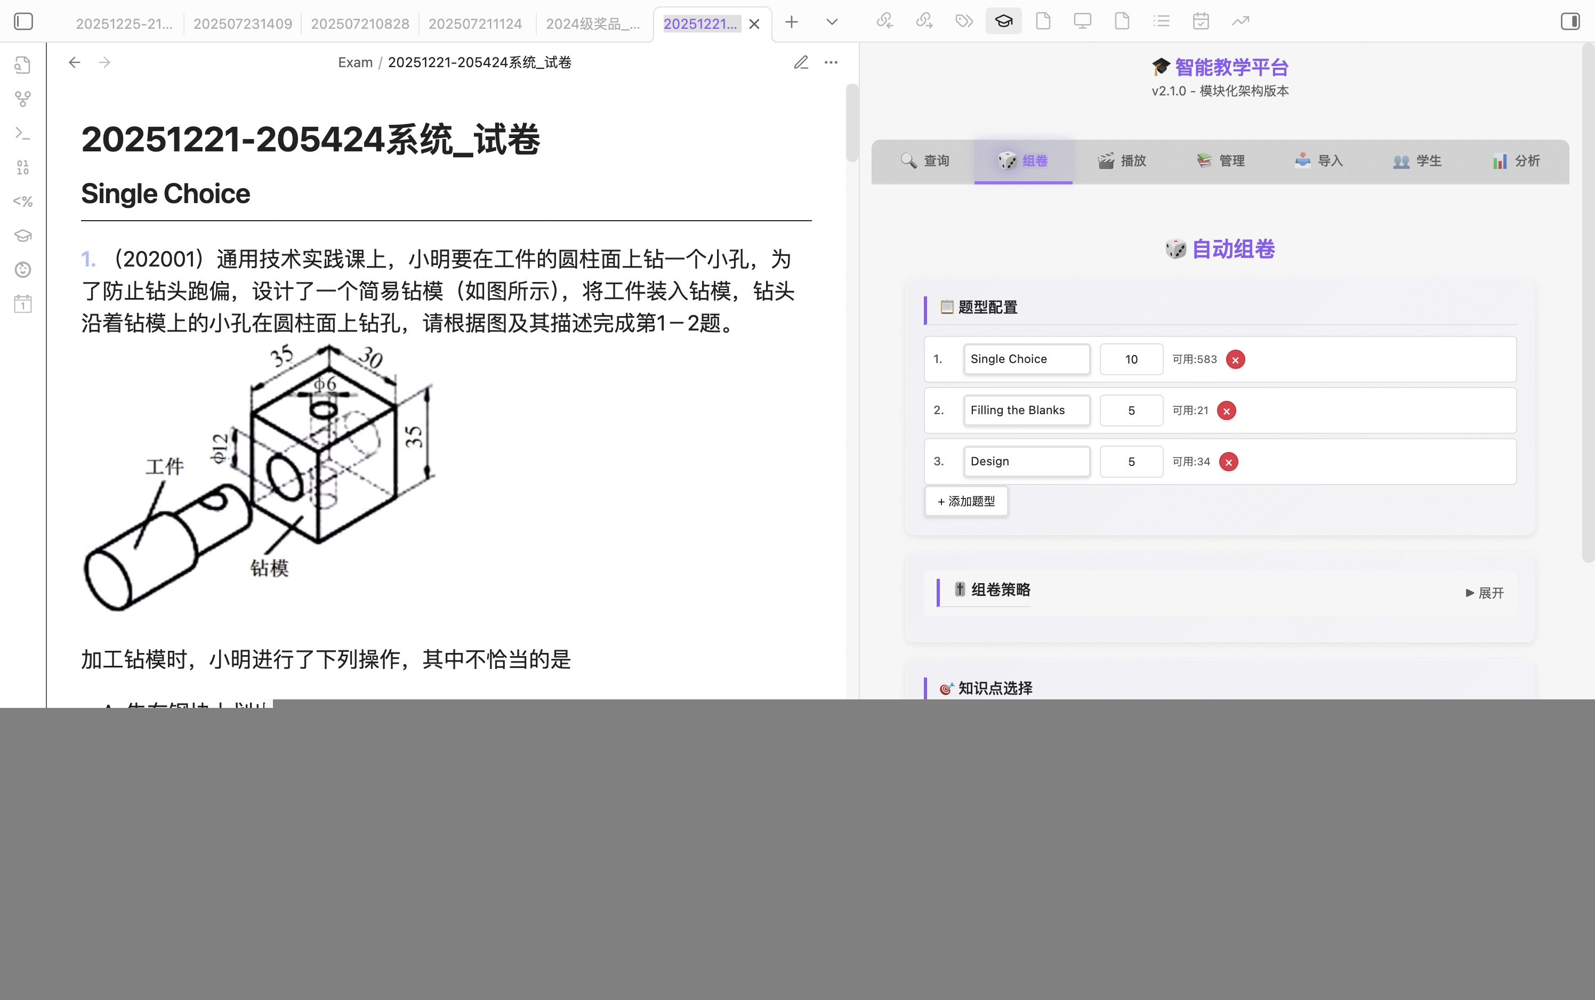1595x1000 pixels.
Task: Open the more options menu for the document
Action: (x=831, y=62)
